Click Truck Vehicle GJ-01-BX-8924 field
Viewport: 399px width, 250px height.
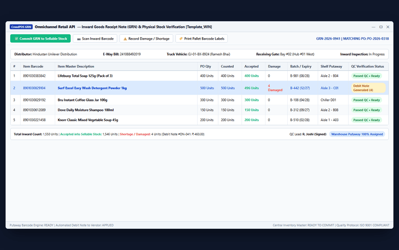(198, 54)
